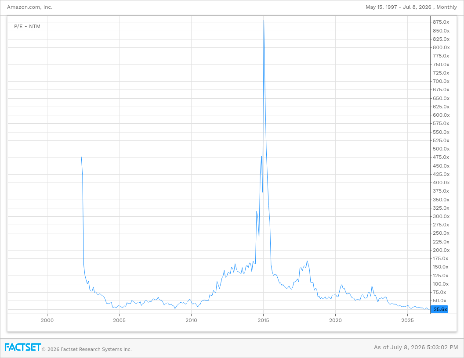
Task: Click the 2025 x-axis label
Action: (407, 320)
